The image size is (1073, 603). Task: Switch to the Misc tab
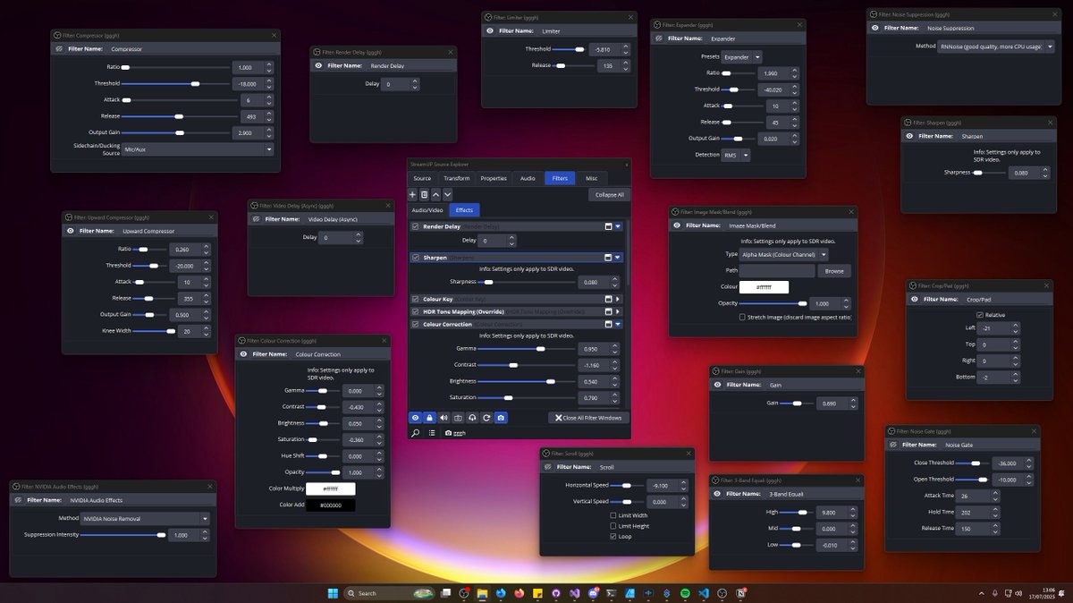[x=591, y=178]
